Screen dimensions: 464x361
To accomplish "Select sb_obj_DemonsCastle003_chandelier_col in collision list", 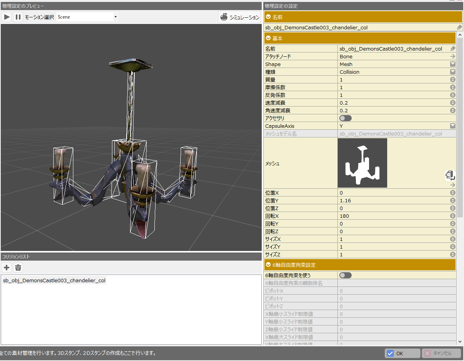I will coord(54,281).
